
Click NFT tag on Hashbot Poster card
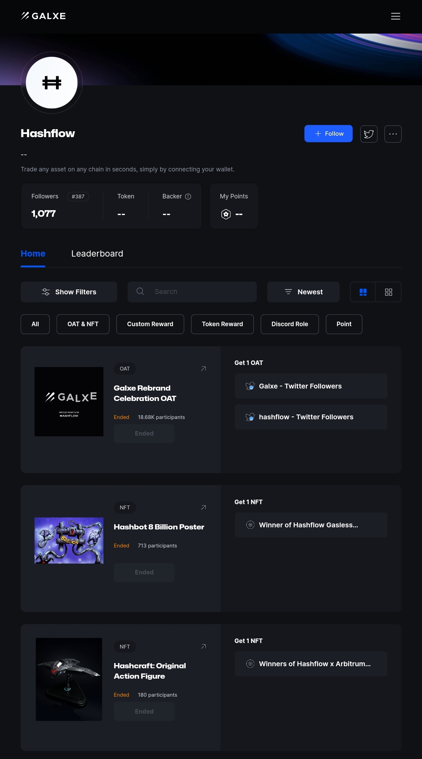[125, 508]
